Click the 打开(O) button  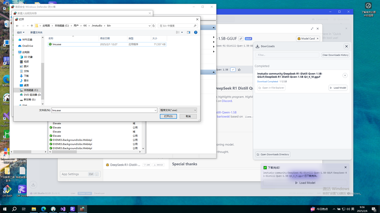pyautogui.click(x=168, y=116)
